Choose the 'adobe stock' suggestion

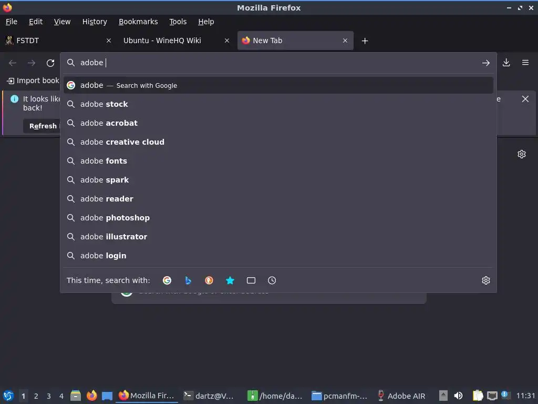click(278, 104)
